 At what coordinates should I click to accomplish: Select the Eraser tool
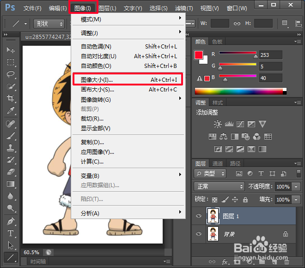point(11,172)
